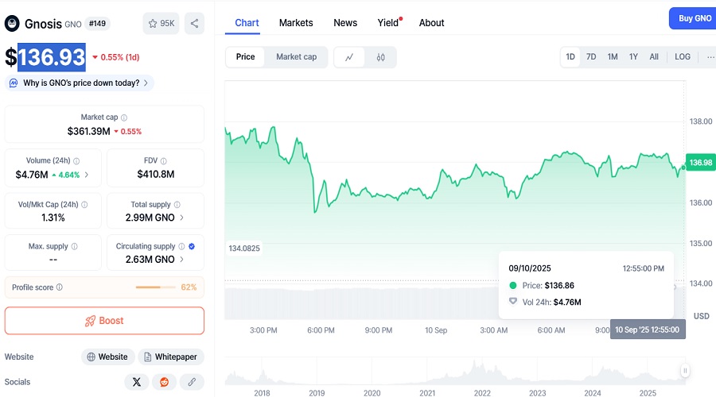
Task: Open the About tab
Action: point(431,23)
